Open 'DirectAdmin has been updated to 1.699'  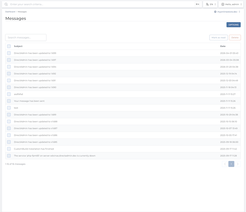coord(35,53)
